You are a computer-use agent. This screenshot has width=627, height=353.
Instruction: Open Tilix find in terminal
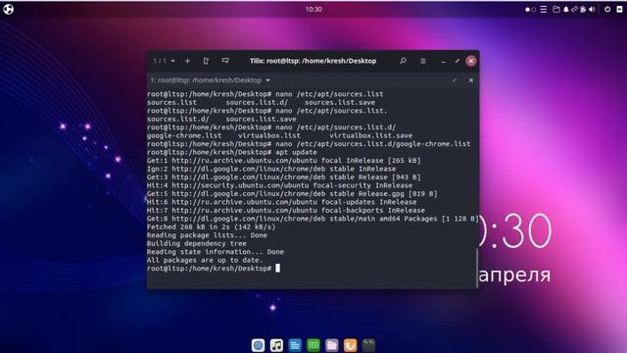click(x=403, y=61)
